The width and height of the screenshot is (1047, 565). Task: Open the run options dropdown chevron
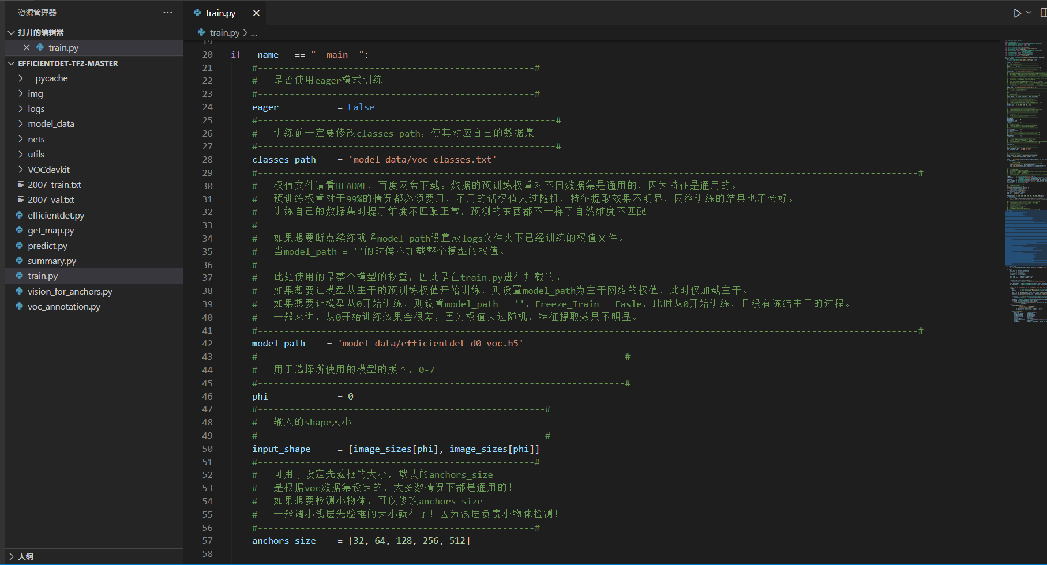[1029, 13]
